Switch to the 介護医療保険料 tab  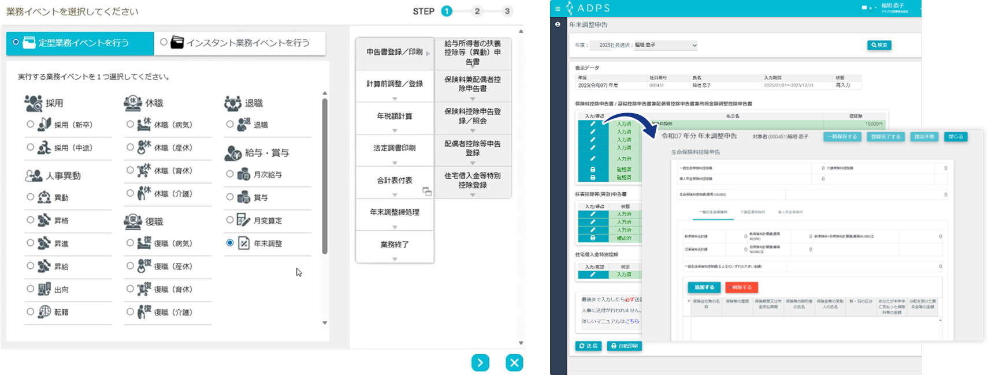coord(752,212)
